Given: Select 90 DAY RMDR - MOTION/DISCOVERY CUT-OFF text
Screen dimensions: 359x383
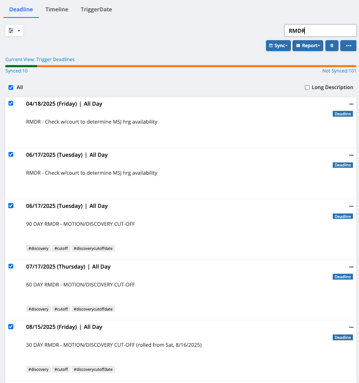Looking at the screenshot, I should [x=80, y=224].
